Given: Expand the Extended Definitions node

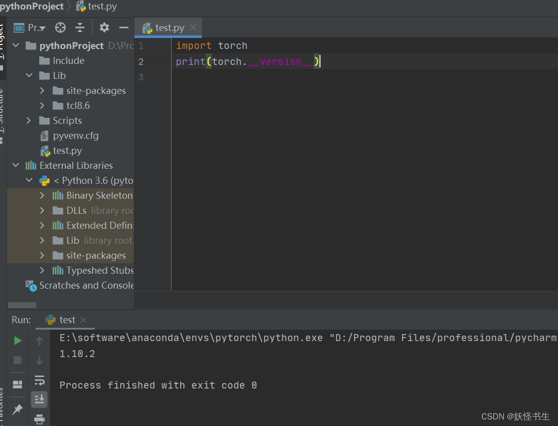Looking at the screenshot, I should click(x=42, y=225).
